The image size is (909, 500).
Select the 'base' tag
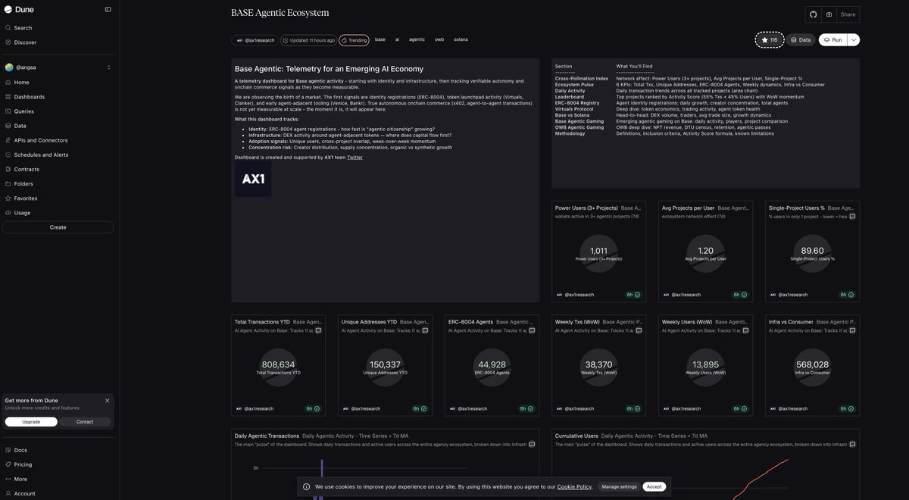point(380,39)
